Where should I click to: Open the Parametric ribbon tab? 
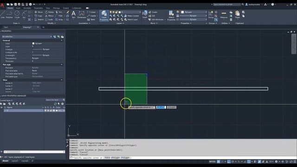coord(39,8)
